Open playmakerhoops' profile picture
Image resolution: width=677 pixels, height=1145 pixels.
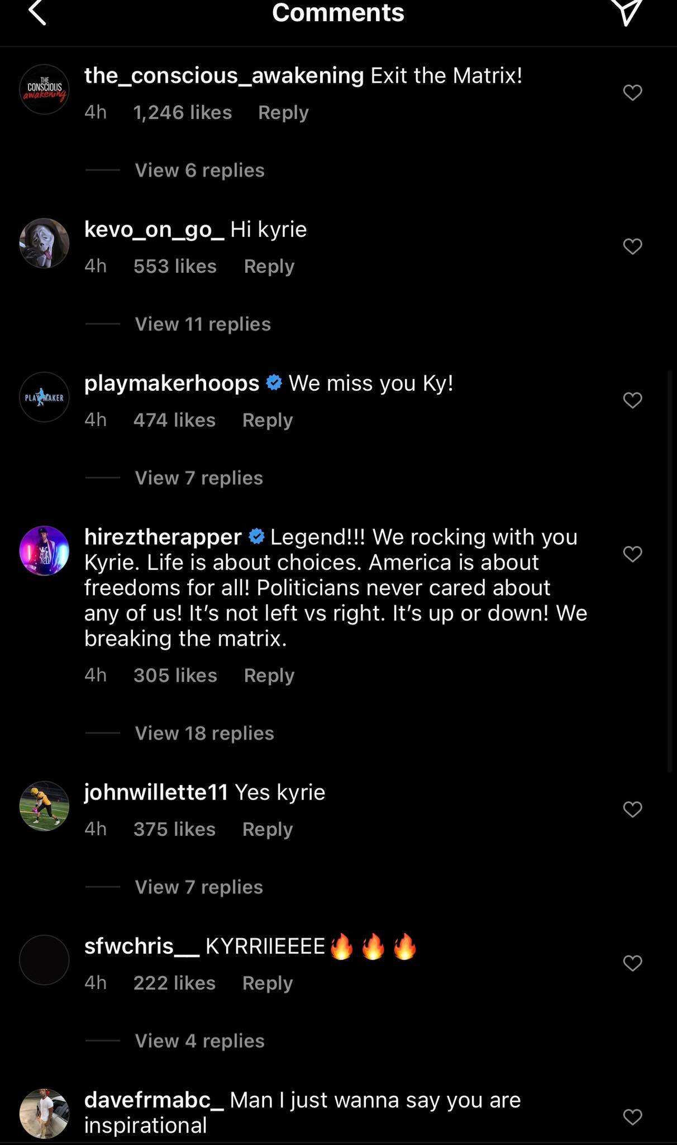(44, 398)
